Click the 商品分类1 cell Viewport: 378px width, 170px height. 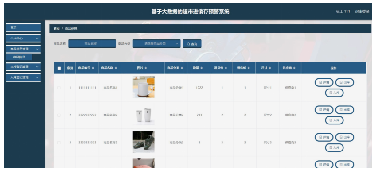[x=176, y=88]
